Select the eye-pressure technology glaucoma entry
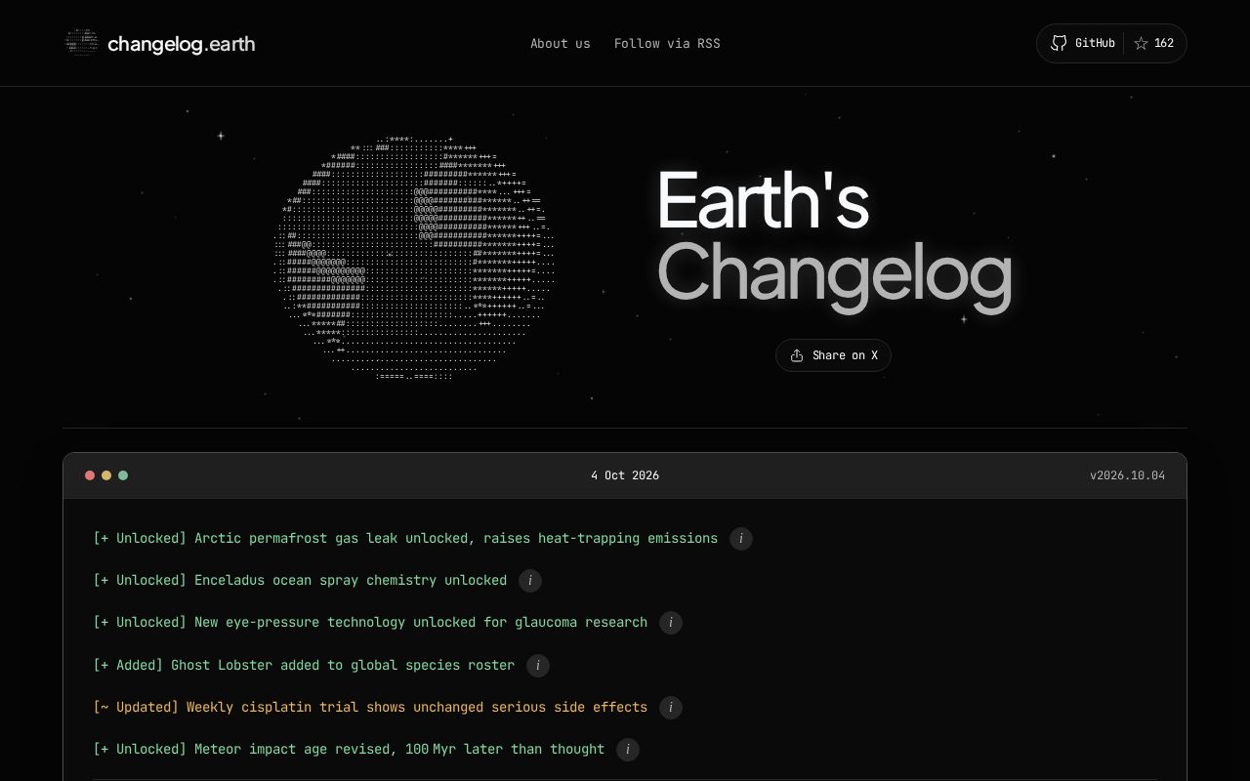This screenshot has width=1250, height=781. (x=370, y=623)
